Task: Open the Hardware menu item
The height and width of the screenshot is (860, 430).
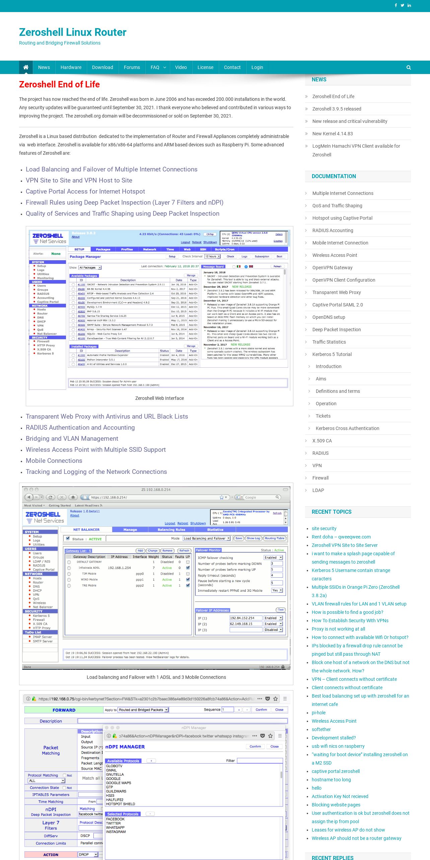Action: (x=71, y=67)
